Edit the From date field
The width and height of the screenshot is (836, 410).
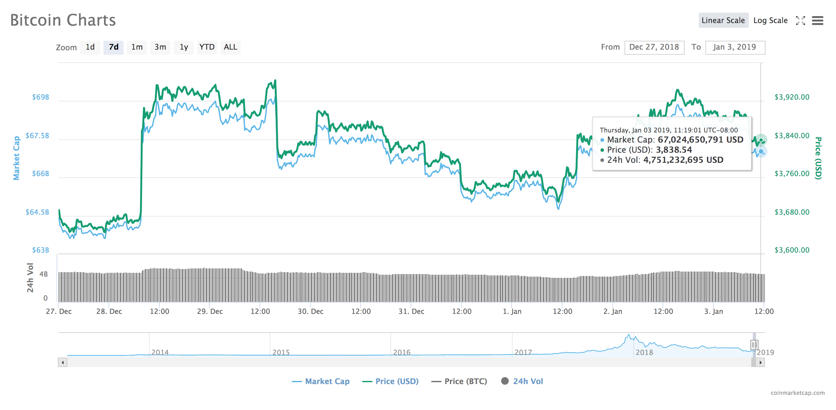tap(654, 47)
